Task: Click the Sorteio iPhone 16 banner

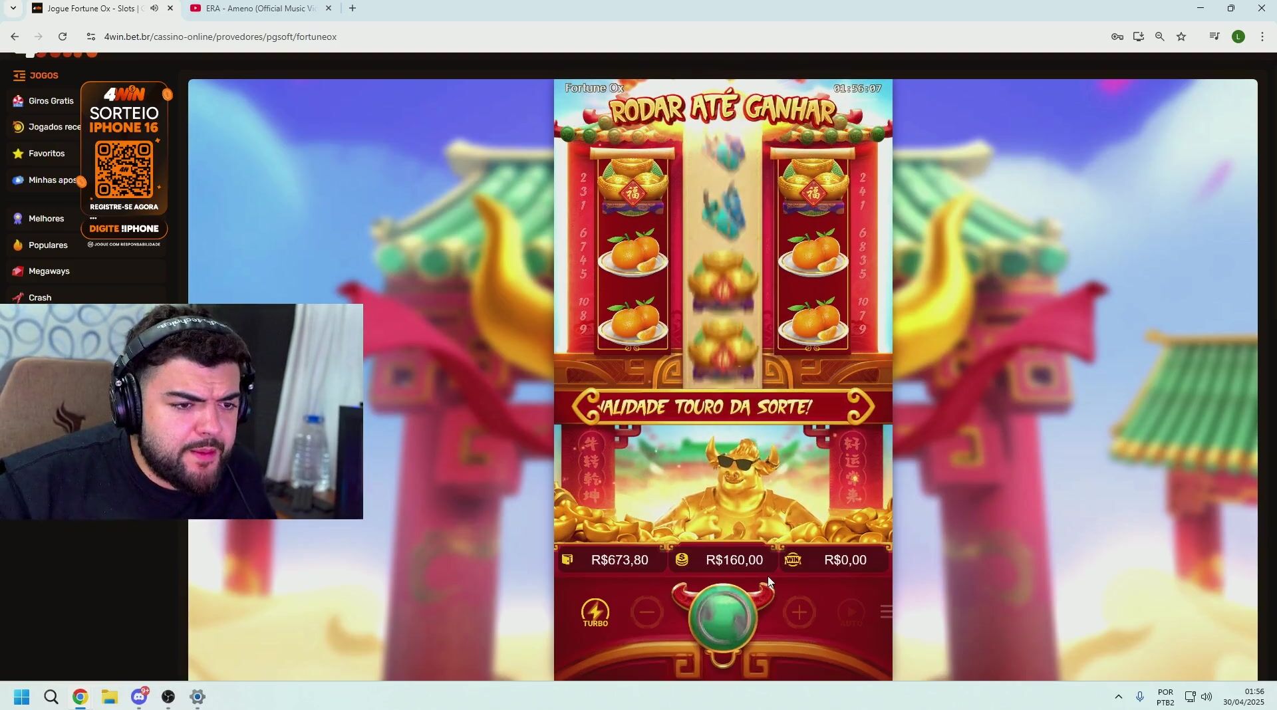Action: coord(124,160)
